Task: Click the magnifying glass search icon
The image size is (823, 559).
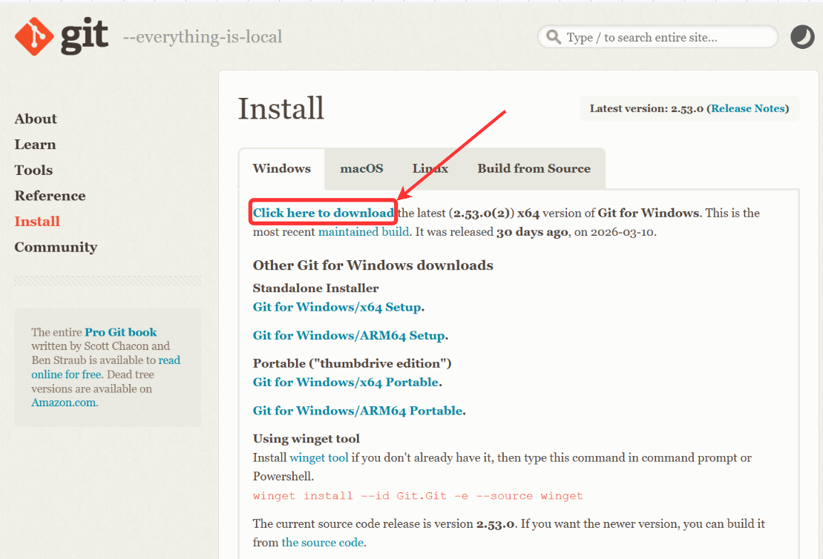Action: [x=553, y=37]
